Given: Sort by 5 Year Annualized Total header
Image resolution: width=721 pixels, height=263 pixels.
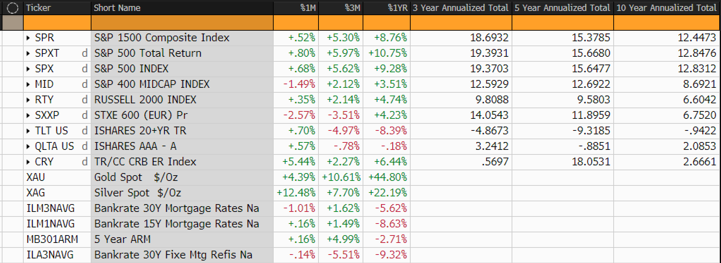Looking at the screenshot, I should [x=563, y=8].
